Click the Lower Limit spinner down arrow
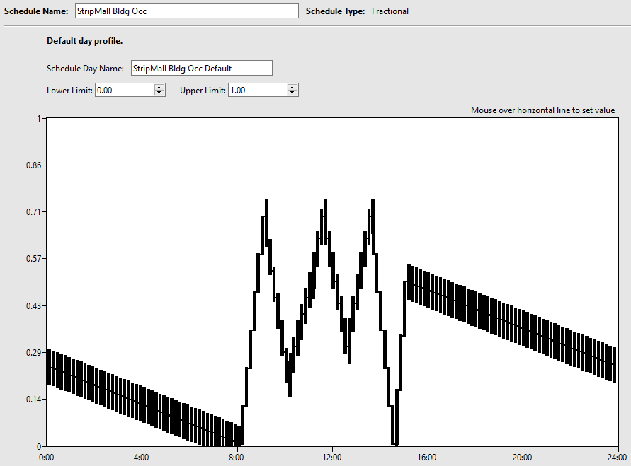This screenshot has height=466, width=631. click(x=159, y=93)
